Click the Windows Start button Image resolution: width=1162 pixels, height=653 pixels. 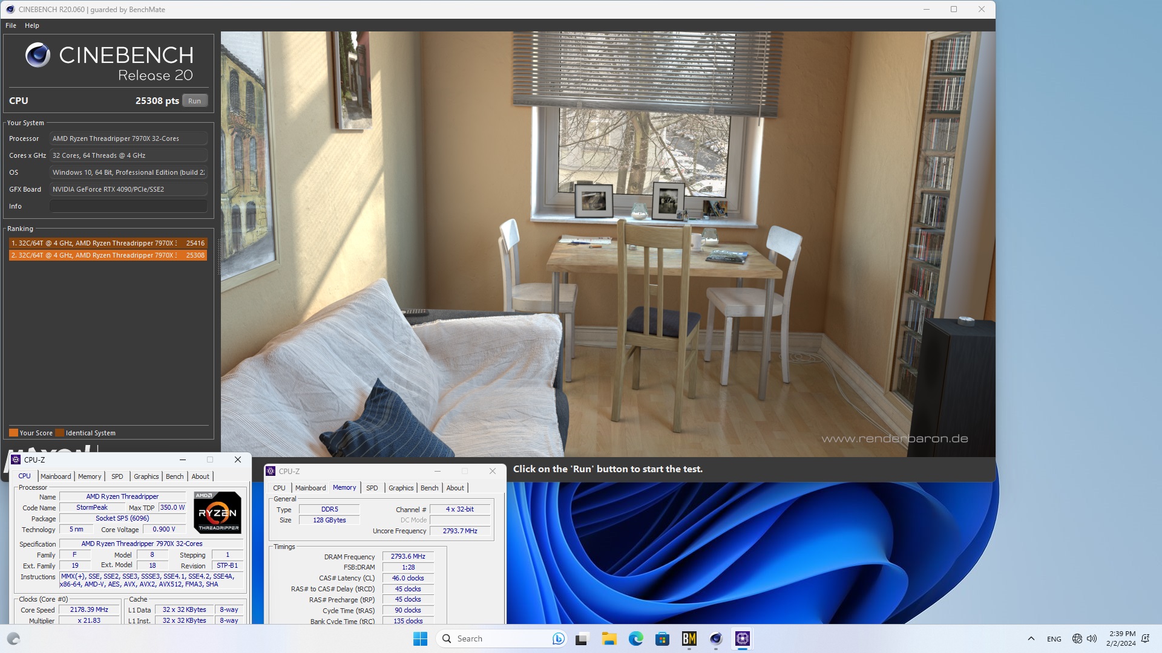point(420,638)
